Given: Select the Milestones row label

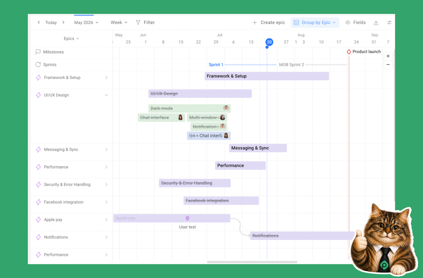Looking at the screenshot, I should [x=53, y=52].
